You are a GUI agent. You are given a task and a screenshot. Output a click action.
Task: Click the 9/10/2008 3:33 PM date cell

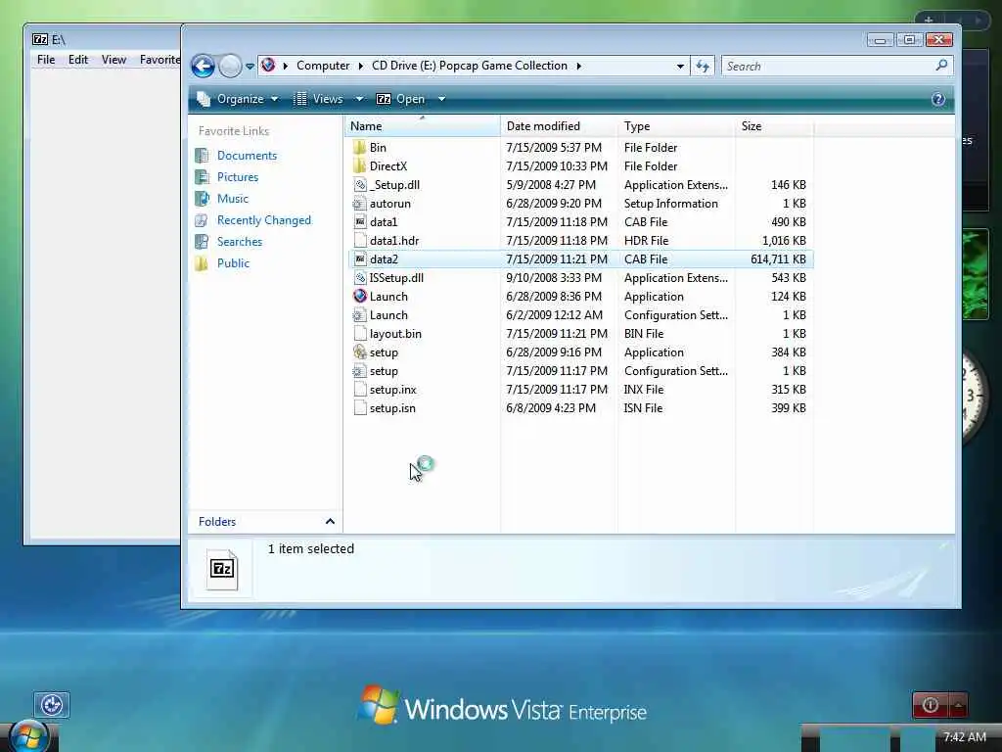[x=554, y=277]
